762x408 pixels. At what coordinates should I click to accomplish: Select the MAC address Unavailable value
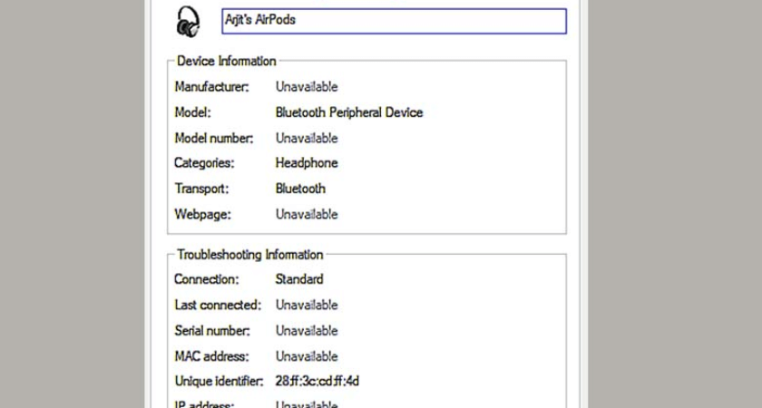pos(307,356)
